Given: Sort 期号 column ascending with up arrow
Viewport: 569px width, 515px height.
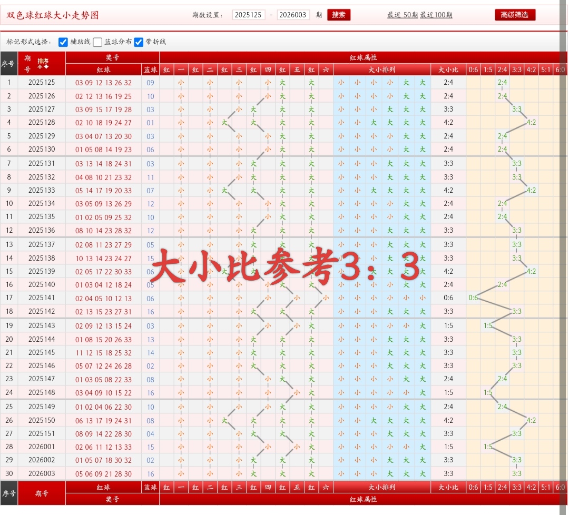Looking at the screenshot, I should click(40, 67).
